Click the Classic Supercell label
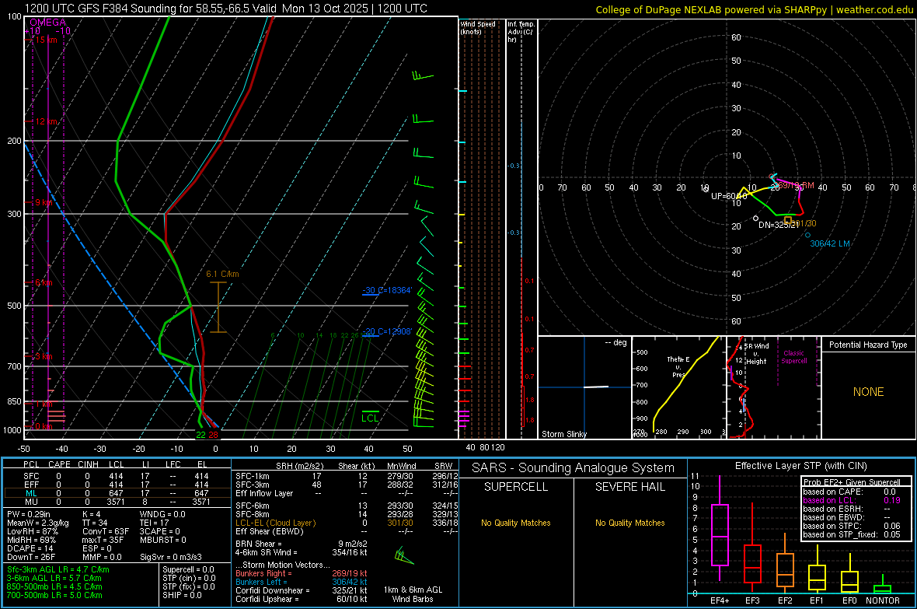Viewport: 917px width, 609px height. (x=793, y=357)
